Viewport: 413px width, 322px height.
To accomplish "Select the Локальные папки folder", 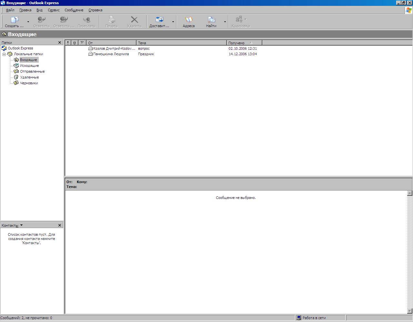I will (28, 54).
